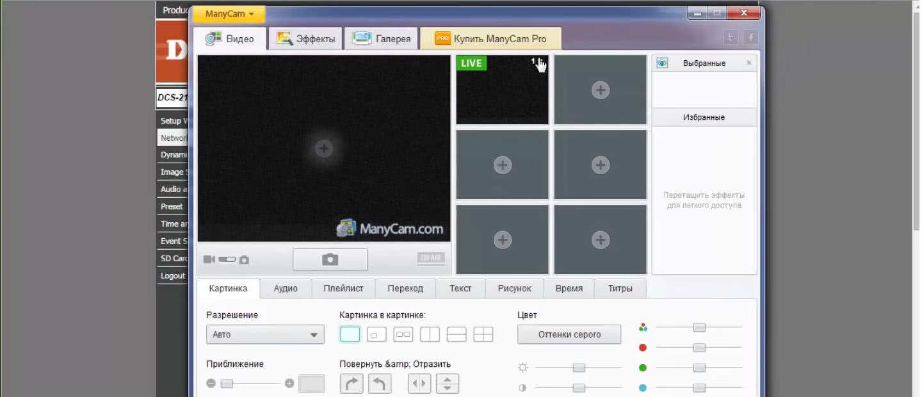Rotate video counterclockwise with left arrow icon
Image resolution: width=922 pixels, height=397 pixels.
tap(379, 384)
